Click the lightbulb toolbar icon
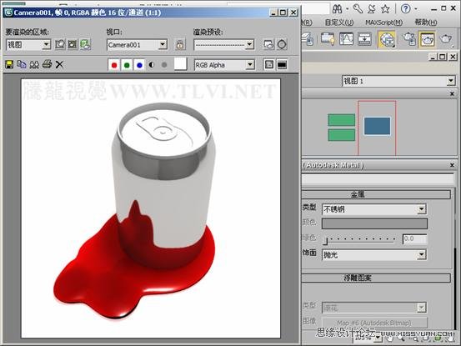461x346 pixels. (x=328, y=39)
